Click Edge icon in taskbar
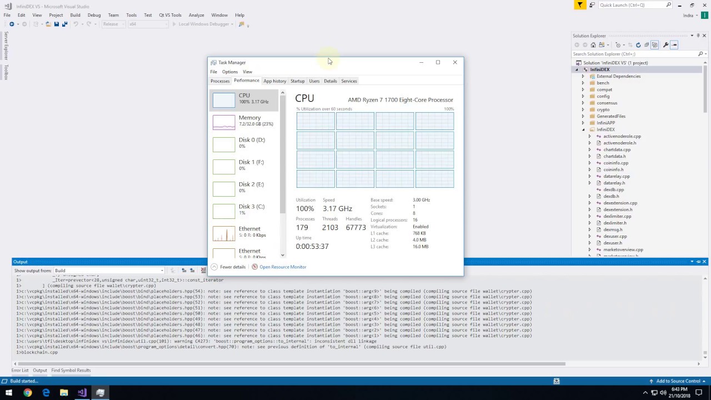This screenshot has height=400, width=711. pyautogui.click(x=46, y=393)
